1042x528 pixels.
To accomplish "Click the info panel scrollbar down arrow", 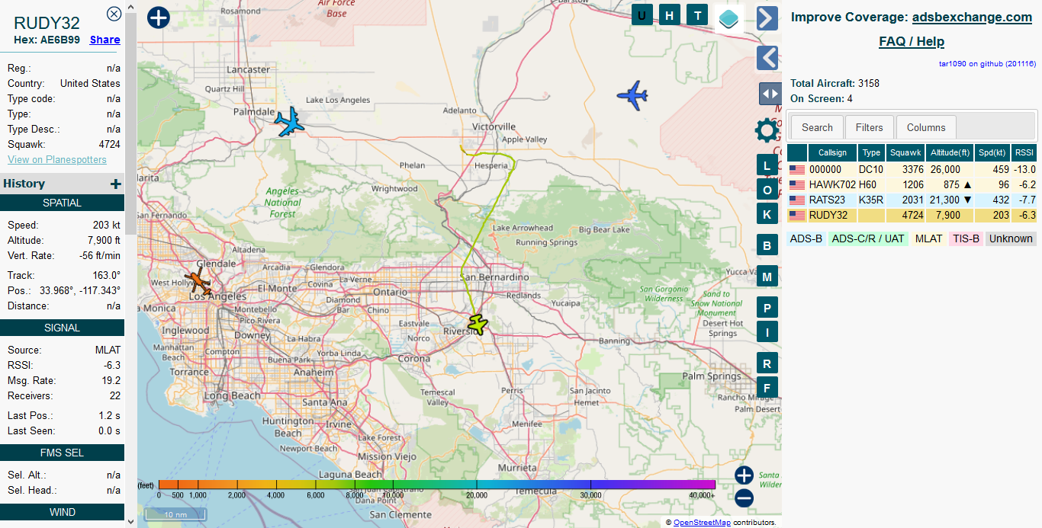I will tap(130, 521).
